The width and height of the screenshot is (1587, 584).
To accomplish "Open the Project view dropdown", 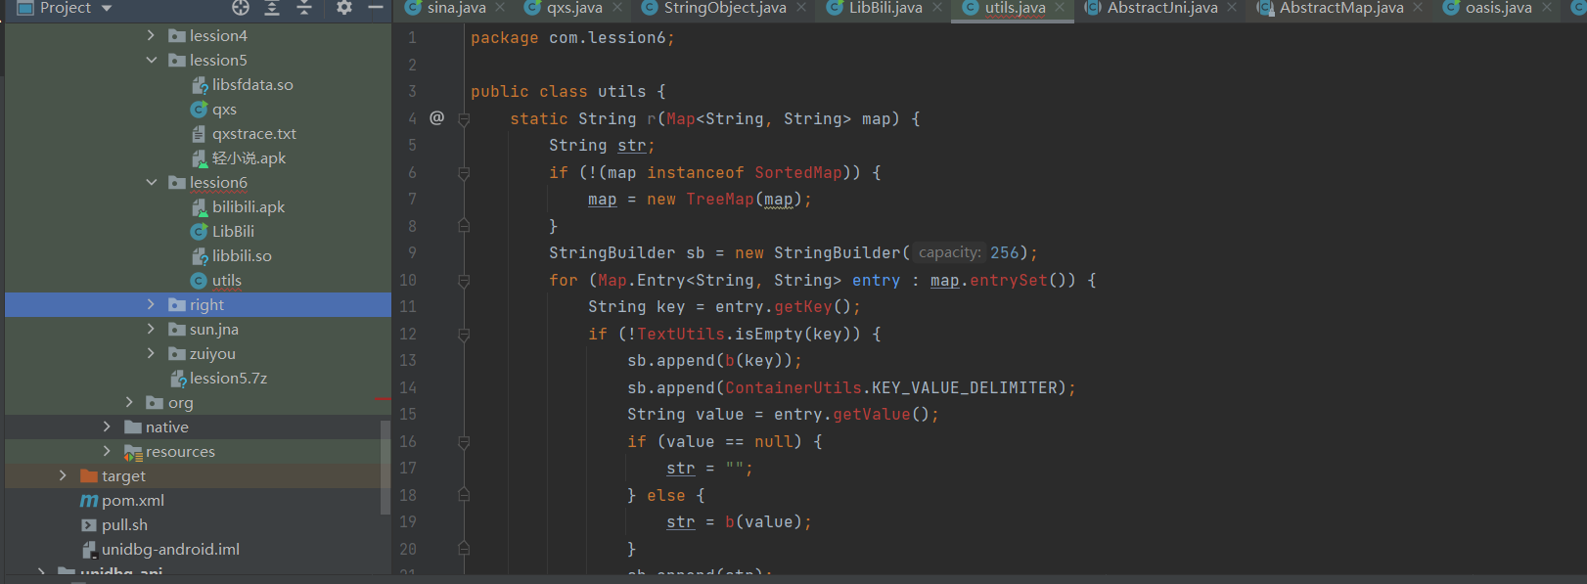I will (107, 9).
